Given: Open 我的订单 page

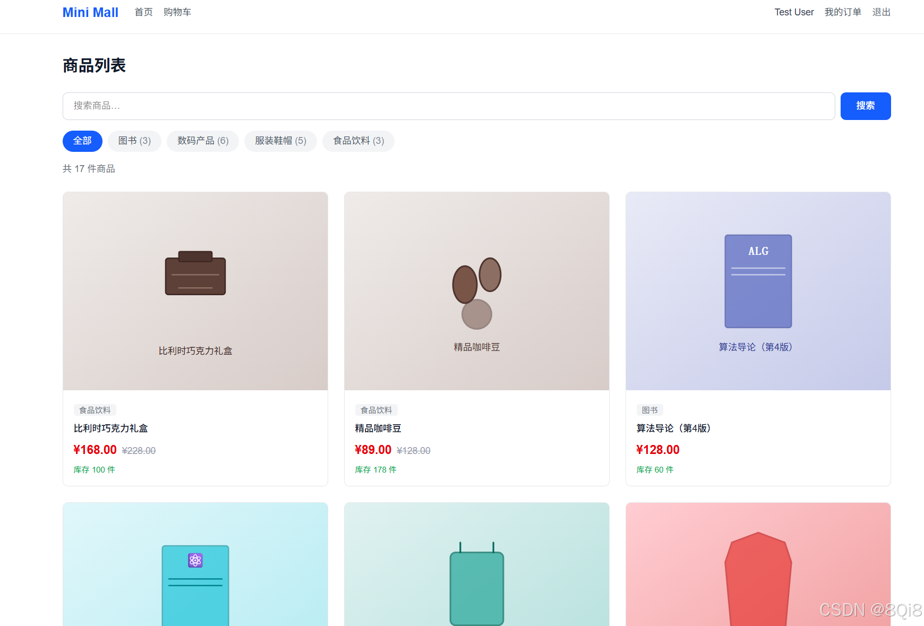Looking at the screenshot, I should click(x=843, y=12).
